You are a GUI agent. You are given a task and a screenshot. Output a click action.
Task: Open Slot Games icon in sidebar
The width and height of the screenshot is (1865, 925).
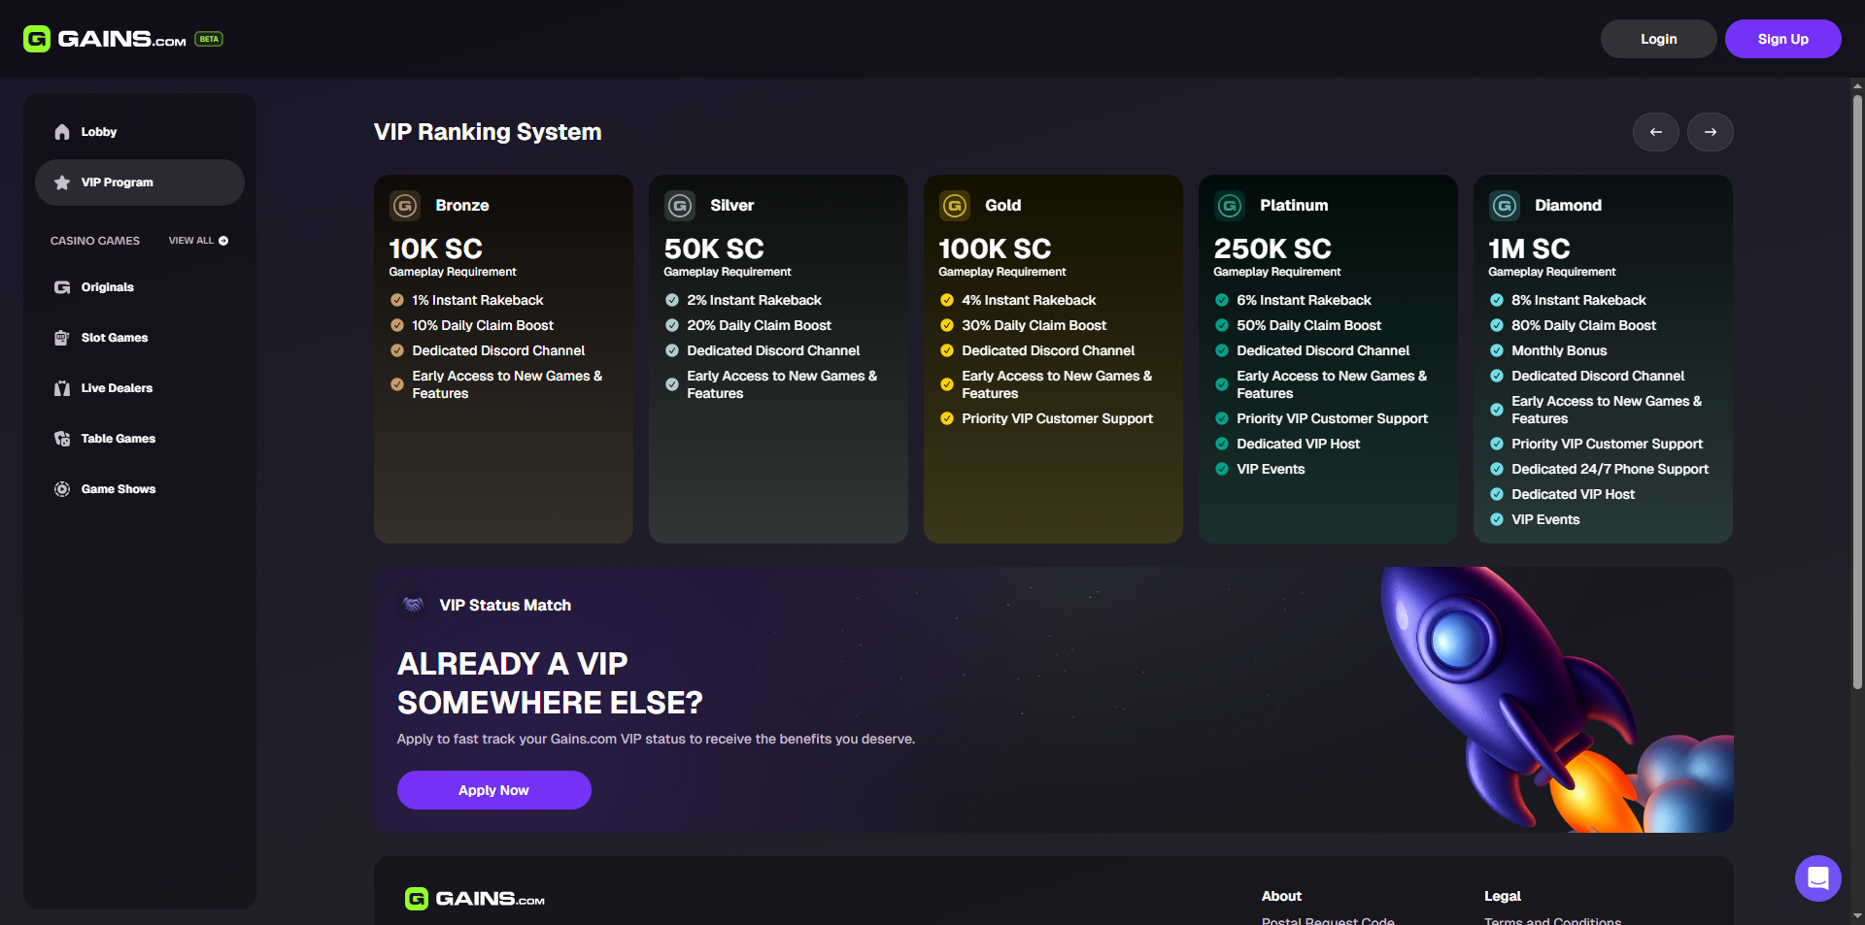(62, 338)
